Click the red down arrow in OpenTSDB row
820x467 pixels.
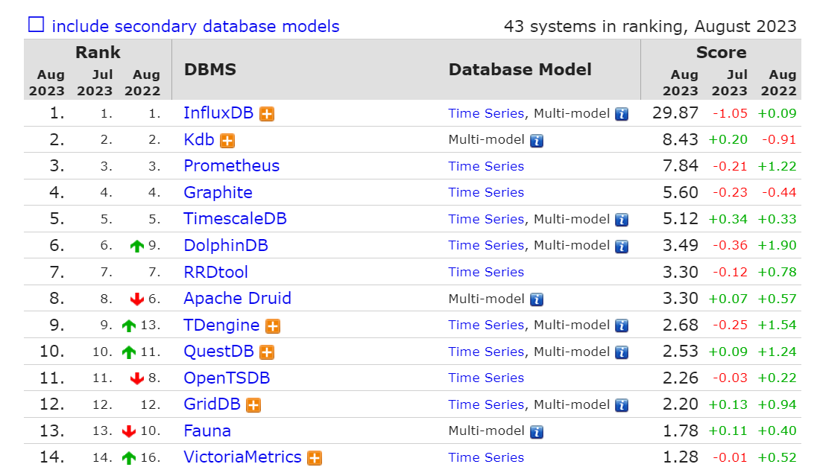point(137,378)
